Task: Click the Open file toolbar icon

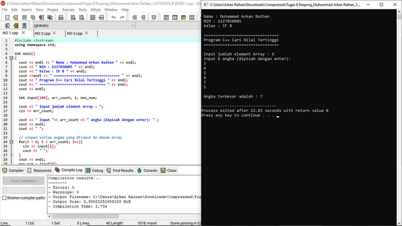Action: (x=15, y=17)
